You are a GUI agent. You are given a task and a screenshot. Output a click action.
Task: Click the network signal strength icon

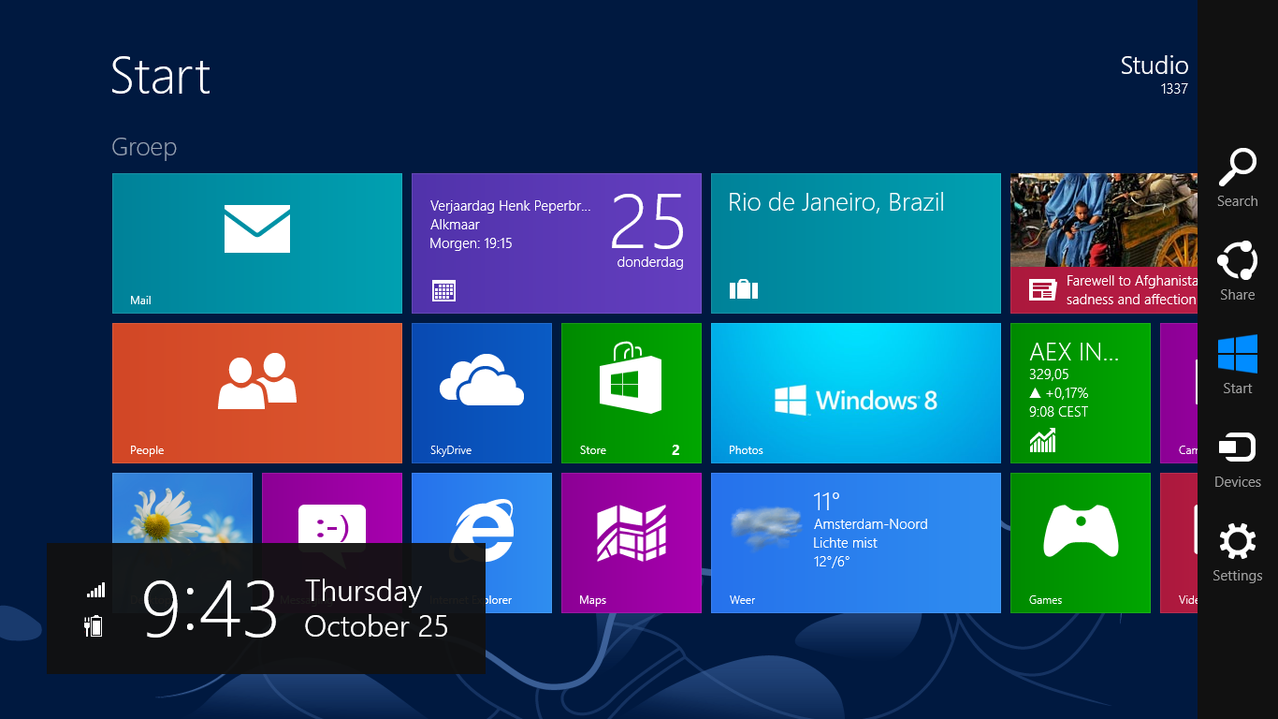click(95, 590)
